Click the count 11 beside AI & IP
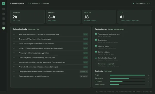The height and width of the screenshot is (94, 155). pyautogui.click(x=149, y=75)
